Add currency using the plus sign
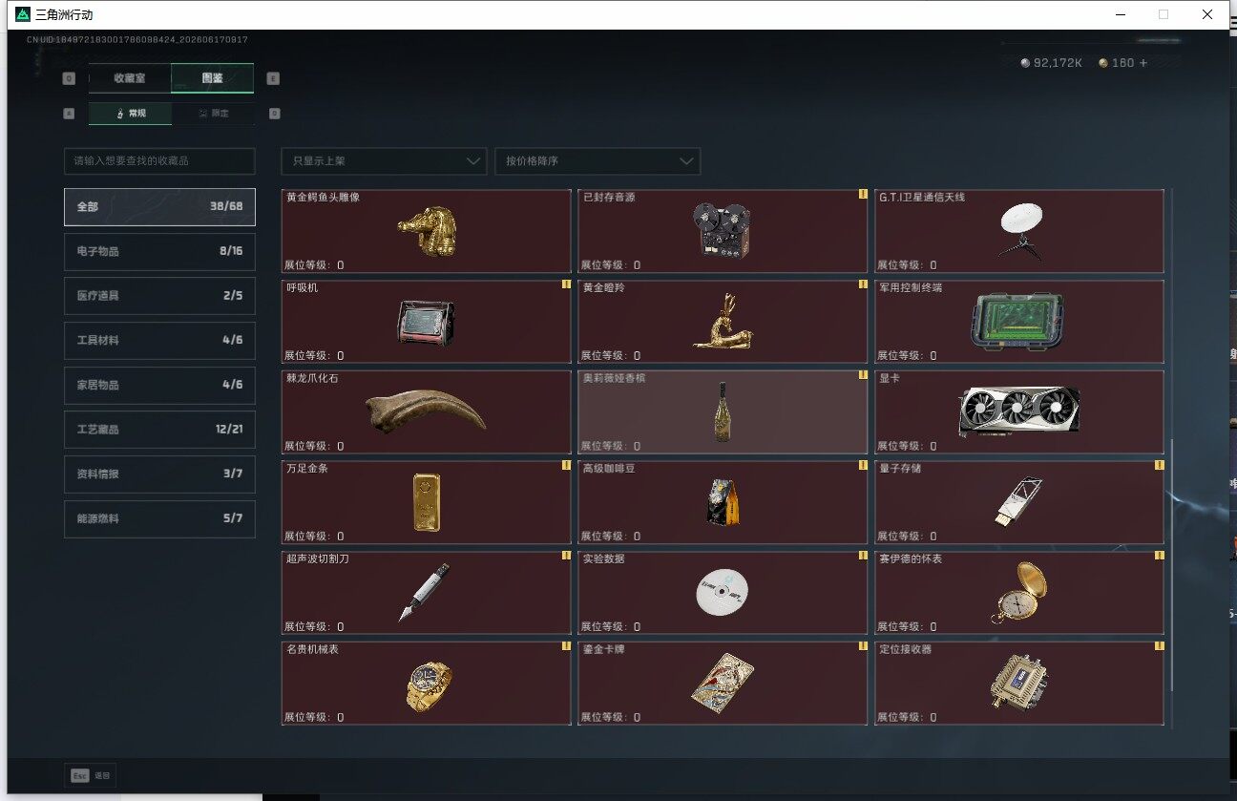 point(1143,63)
